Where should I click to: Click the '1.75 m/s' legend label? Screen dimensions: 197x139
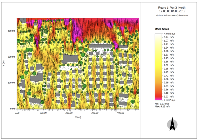pos(169,58)
